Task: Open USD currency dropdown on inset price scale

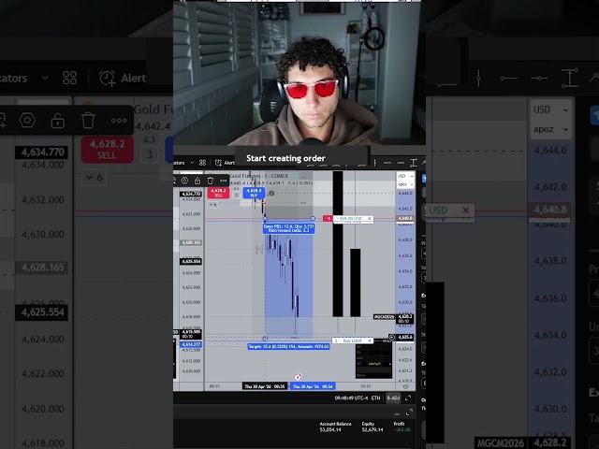Action: click(x=404, y=176)
